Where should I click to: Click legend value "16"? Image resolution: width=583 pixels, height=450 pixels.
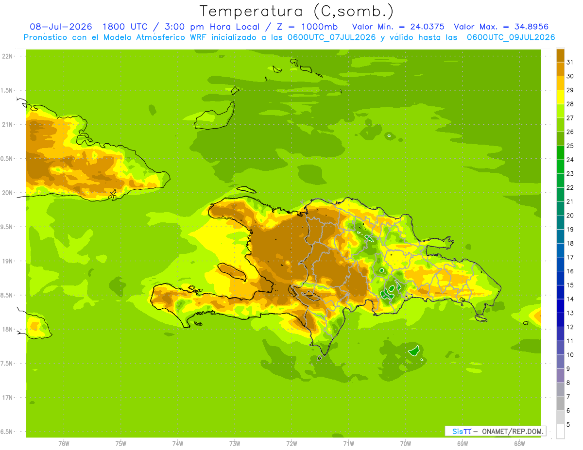pyautogui.click(x=570, y=271)
